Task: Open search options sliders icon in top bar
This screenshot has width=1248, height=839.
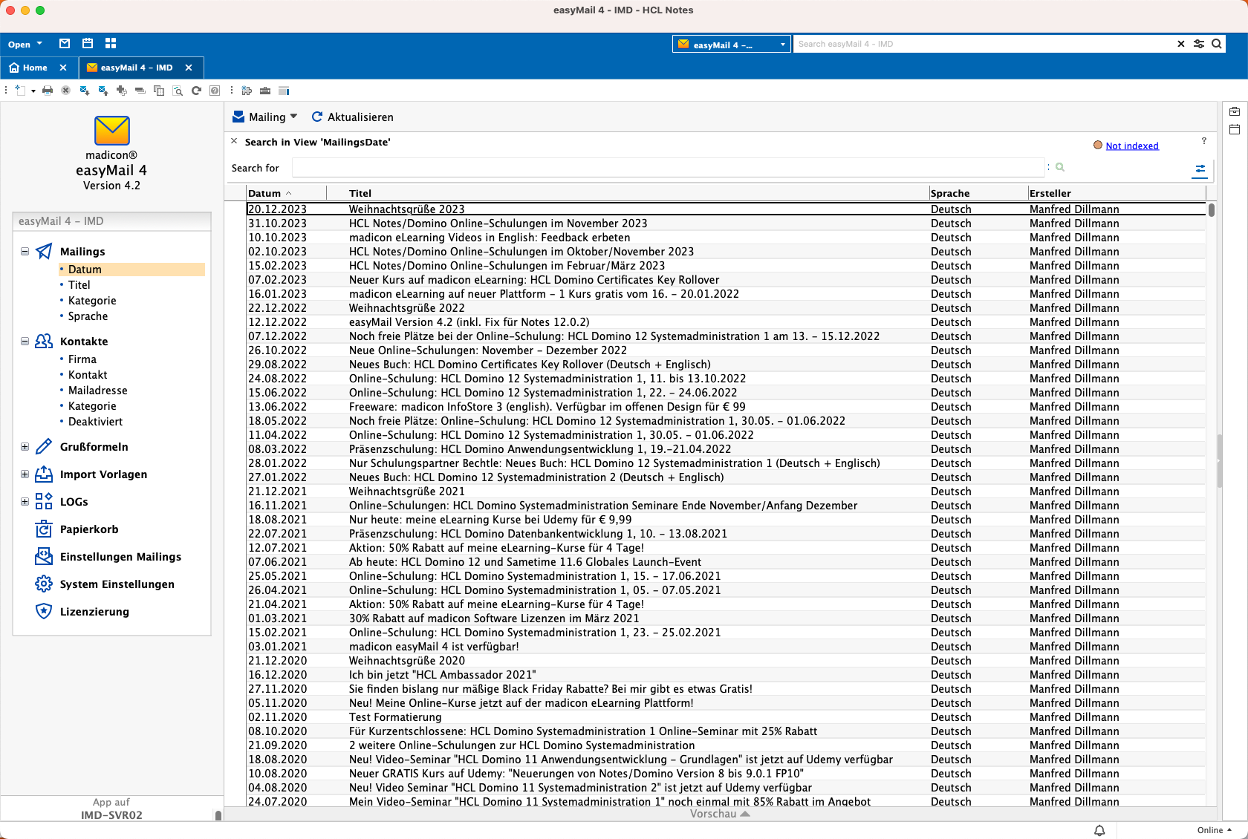Action: [1199, 44]
